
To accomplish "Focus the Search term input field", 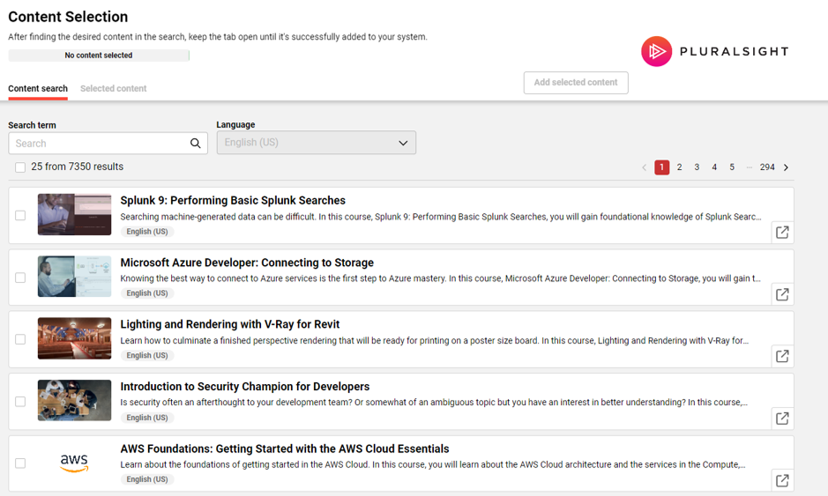I will [97, 144].
